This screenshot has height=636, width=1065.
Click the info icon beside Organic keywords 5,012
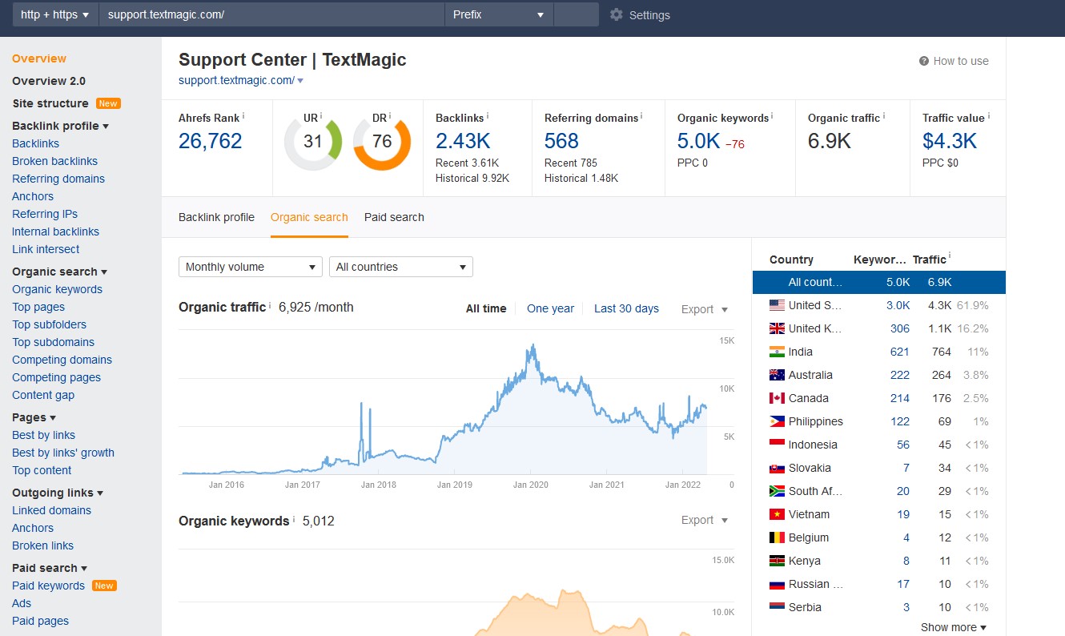point(294,519)
